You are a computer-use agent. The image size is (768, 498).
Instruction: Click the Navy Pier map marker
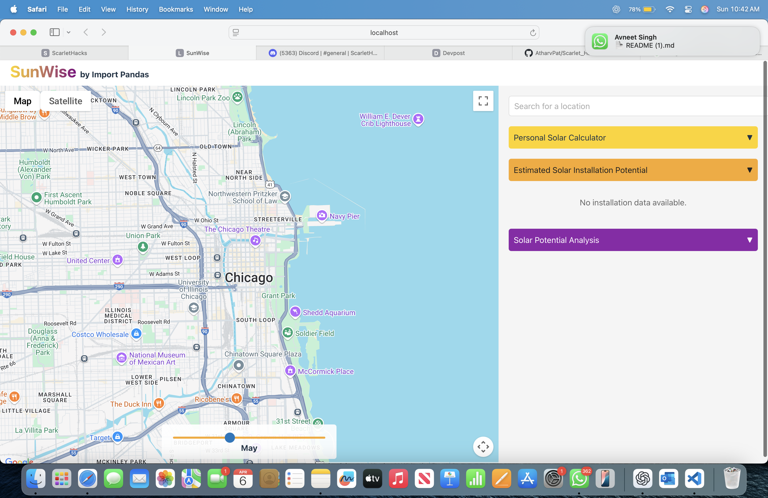pos(322,216)
